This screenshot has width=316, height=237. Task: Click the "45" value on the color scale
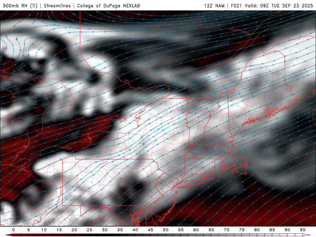coord(150,230)
